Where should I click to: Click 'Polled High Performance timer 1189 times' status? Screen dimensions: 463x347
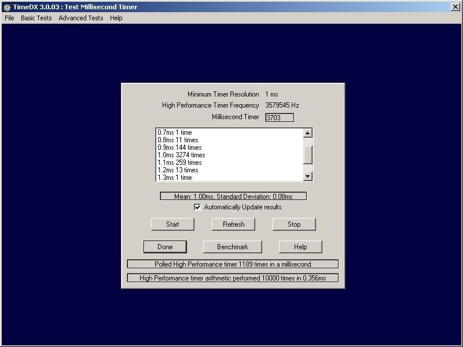pyautogui.click(x=233, y=264)
